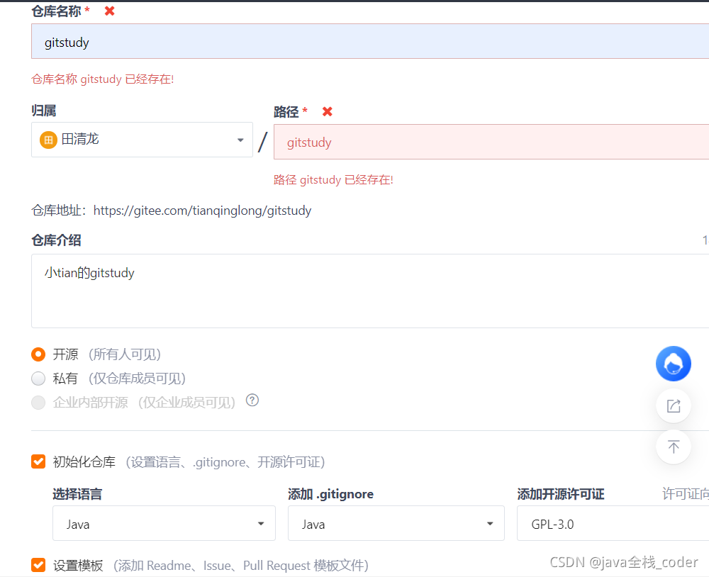Click the 仓库介绍 label
709x577 pixels.
tap(56, 240)
